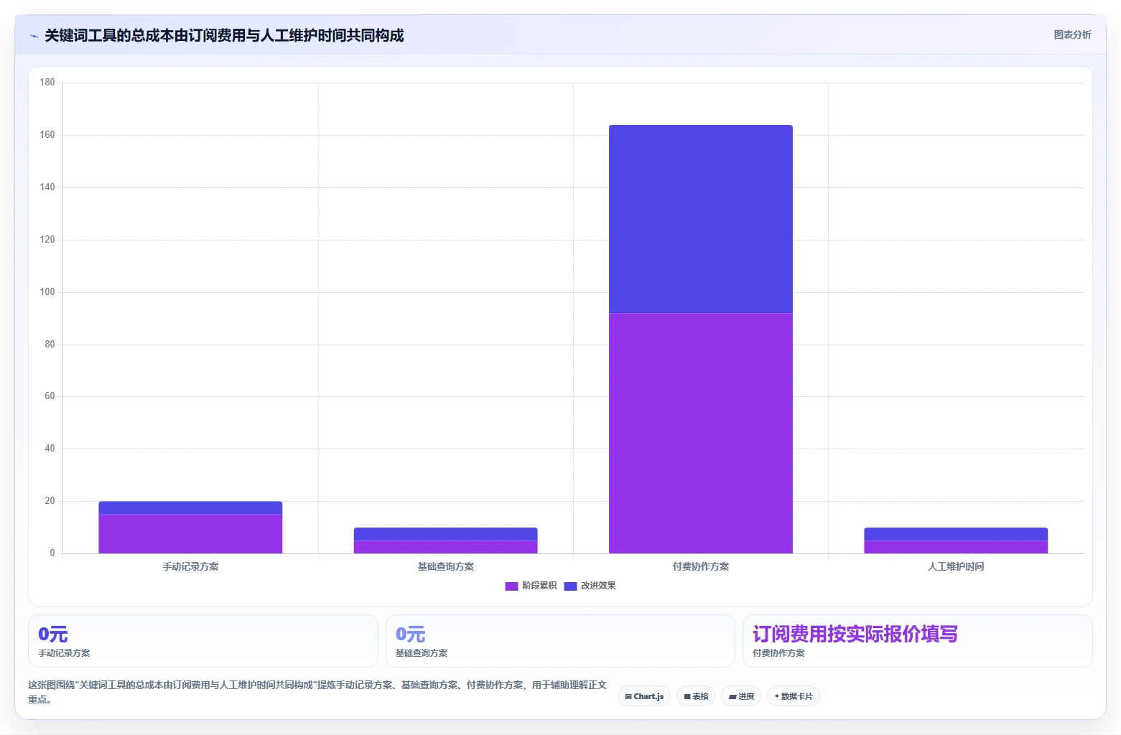Click the card title 关键词工具的总成本 heading
The height and width of the screenshot is (735, 1121).
[224, 35]
